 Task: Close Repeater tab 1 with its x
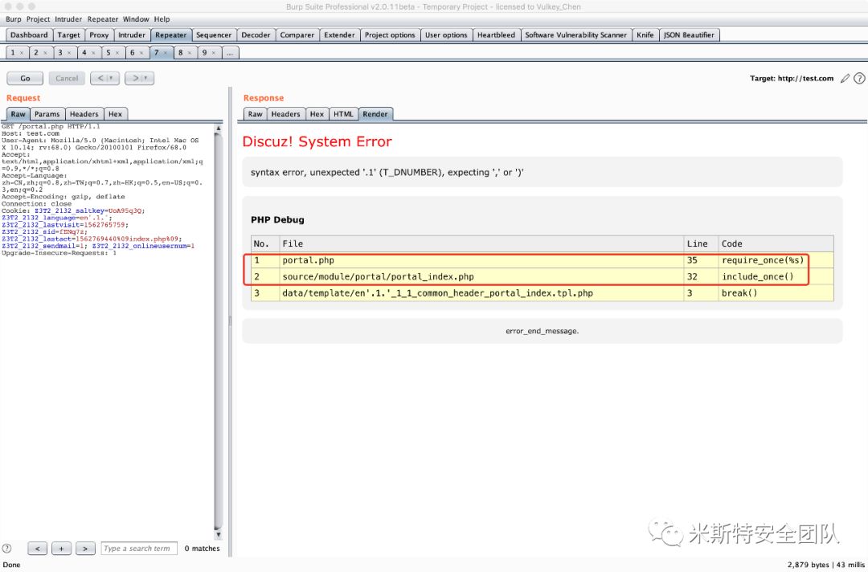point(22,53)
